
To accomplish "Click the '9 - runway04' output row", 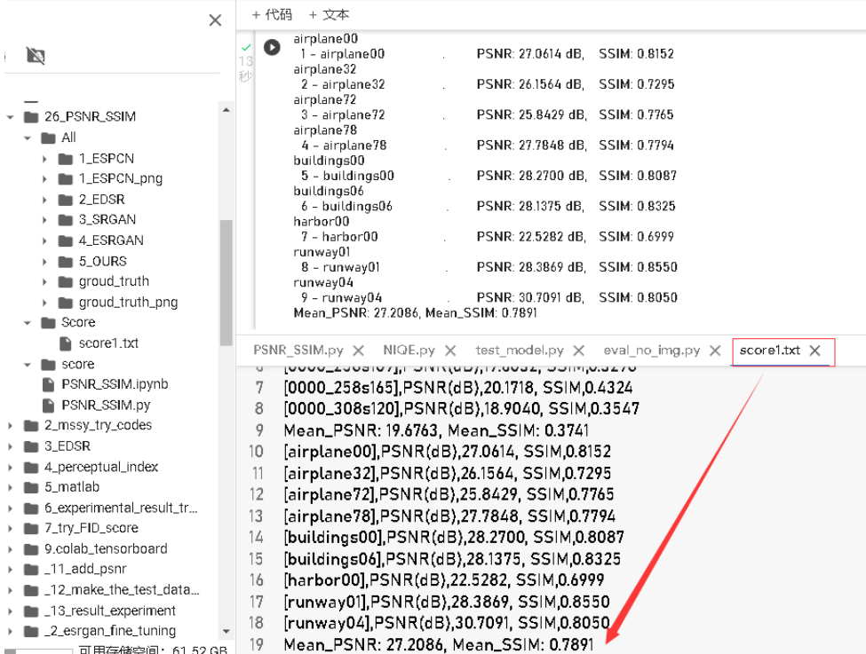I will pos(489,297).
